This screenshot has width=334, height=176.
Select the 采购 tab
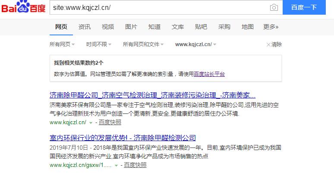[224, 27]
